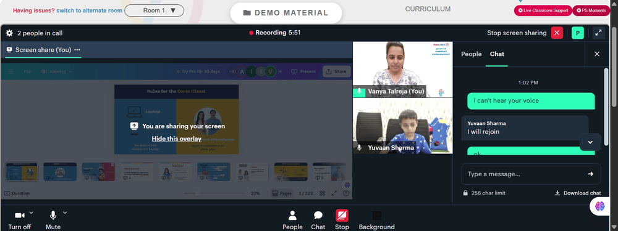The image size is (618, 231).
Task: Open Chat from bottom toolbar
Action: pyautogui.click(x=318, y=220)
